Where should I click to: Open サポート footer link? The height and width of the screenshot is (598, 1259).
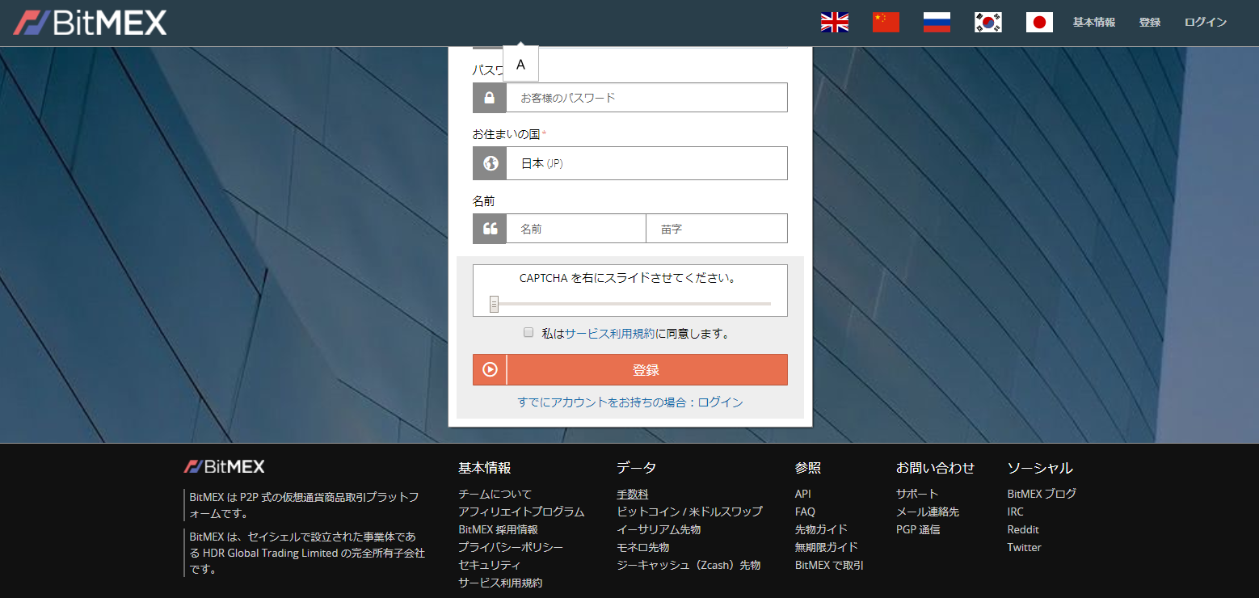tap(917, 494)
